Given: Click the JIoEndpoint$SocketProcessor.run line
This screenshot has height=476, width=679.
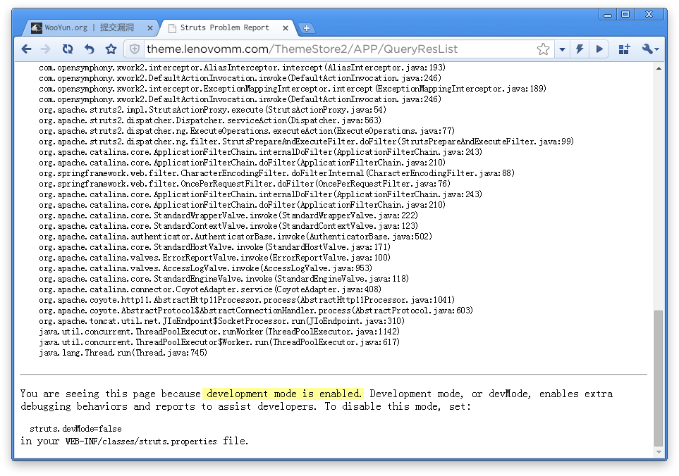Looking at the screenshot, I should tap(221, 321).
